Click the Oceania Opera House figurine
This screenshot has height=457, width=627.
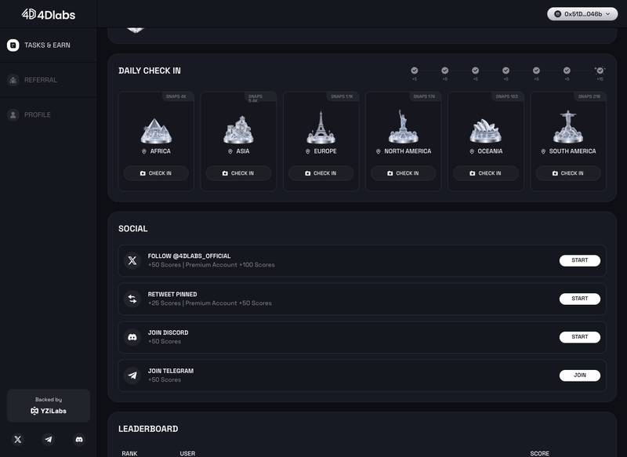pyautogui.click(x=485, y=131)
